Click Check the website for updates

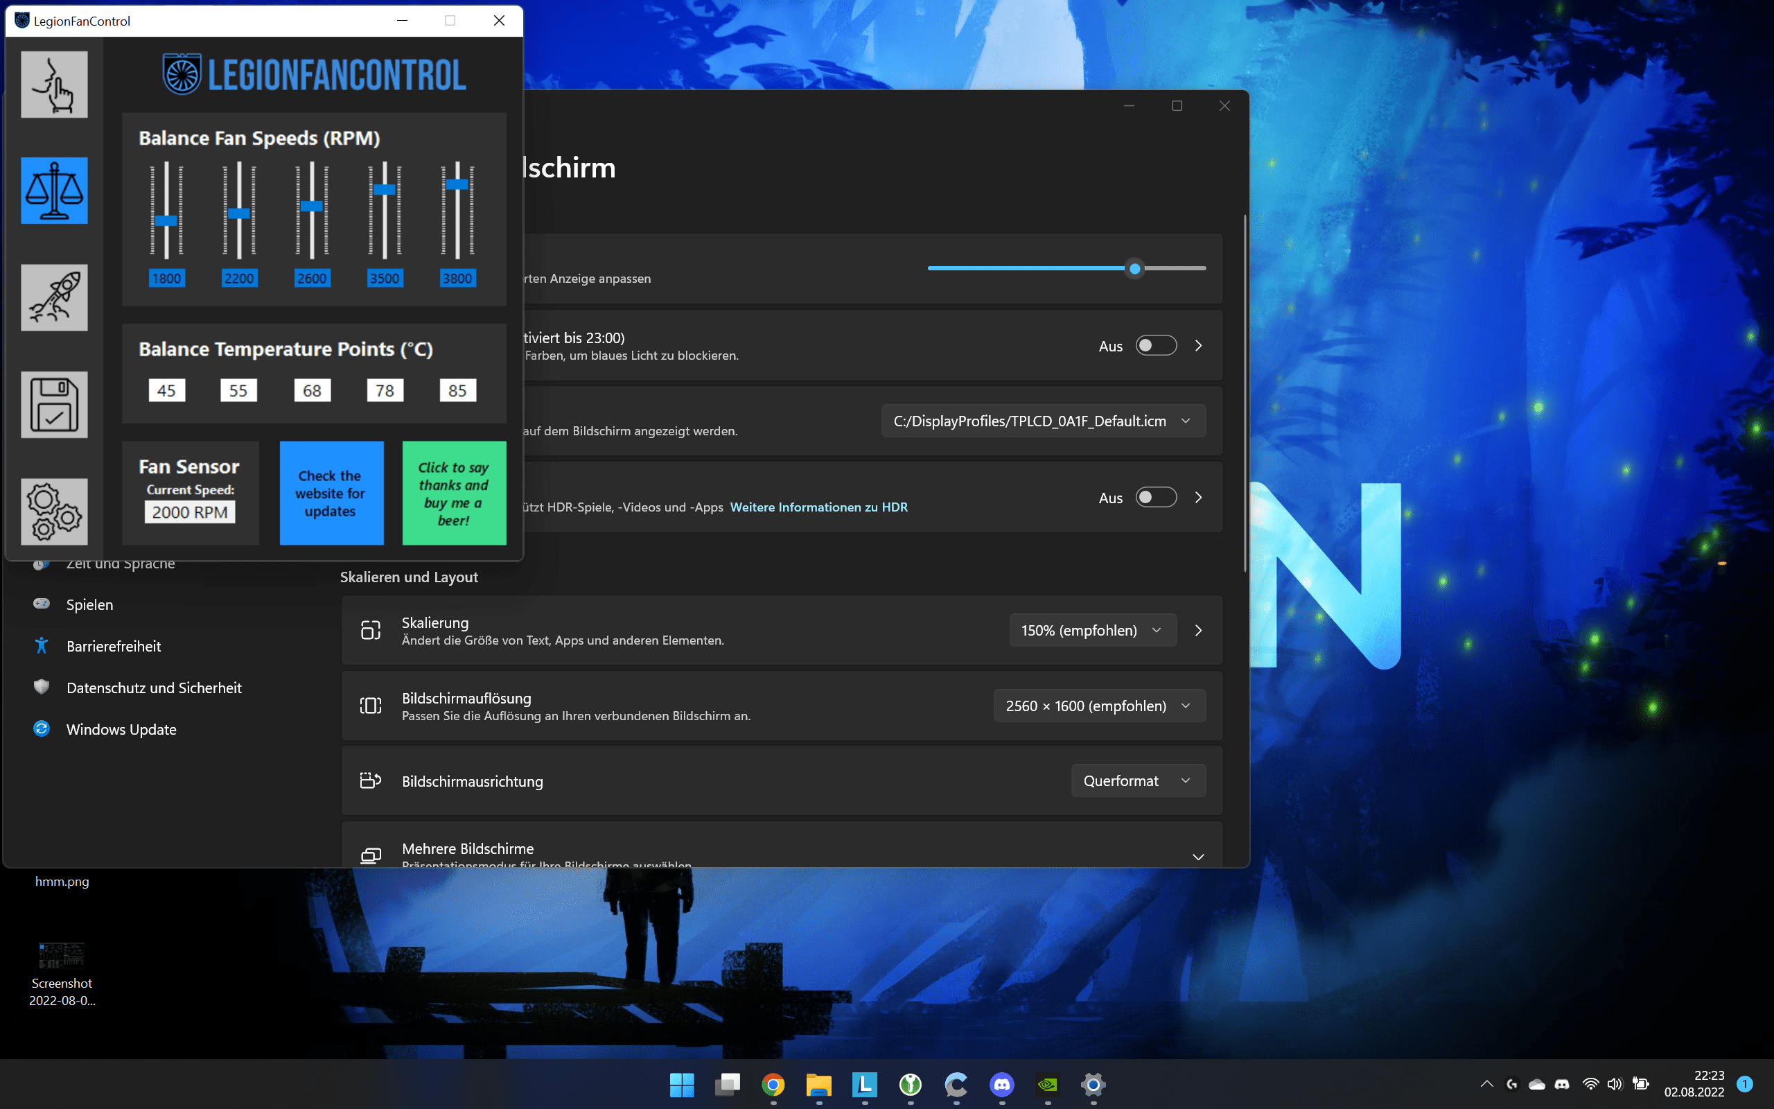tap(331, 493)
